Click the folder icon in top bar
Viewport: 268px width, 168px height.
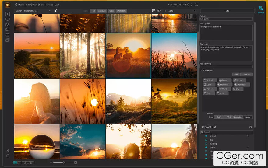point(196,5)
